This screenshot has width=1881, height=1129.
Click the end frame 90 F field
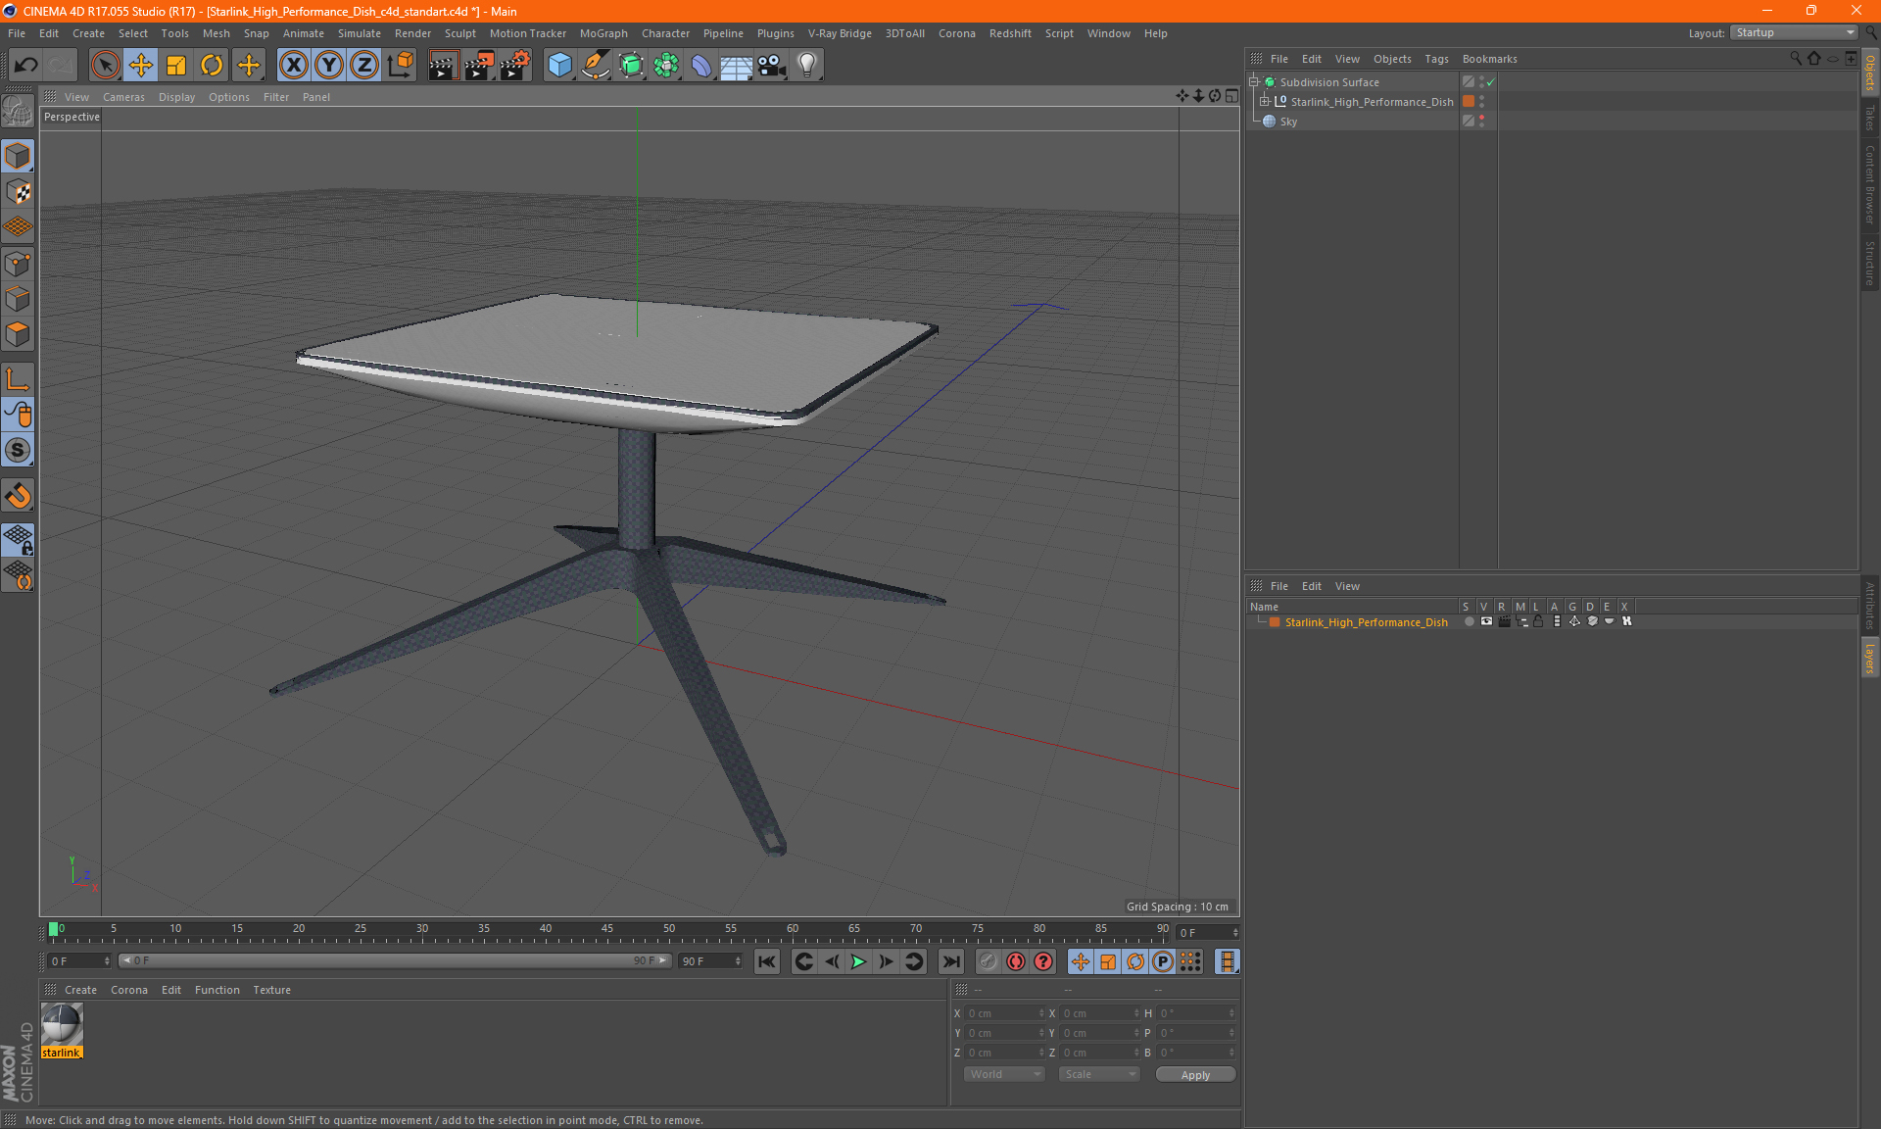click(x=710, y=961)
